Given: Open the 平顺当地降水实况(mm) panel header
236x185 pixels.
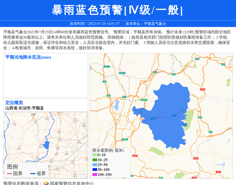Looking at the screenshot, I should click(x=28, y=57).
